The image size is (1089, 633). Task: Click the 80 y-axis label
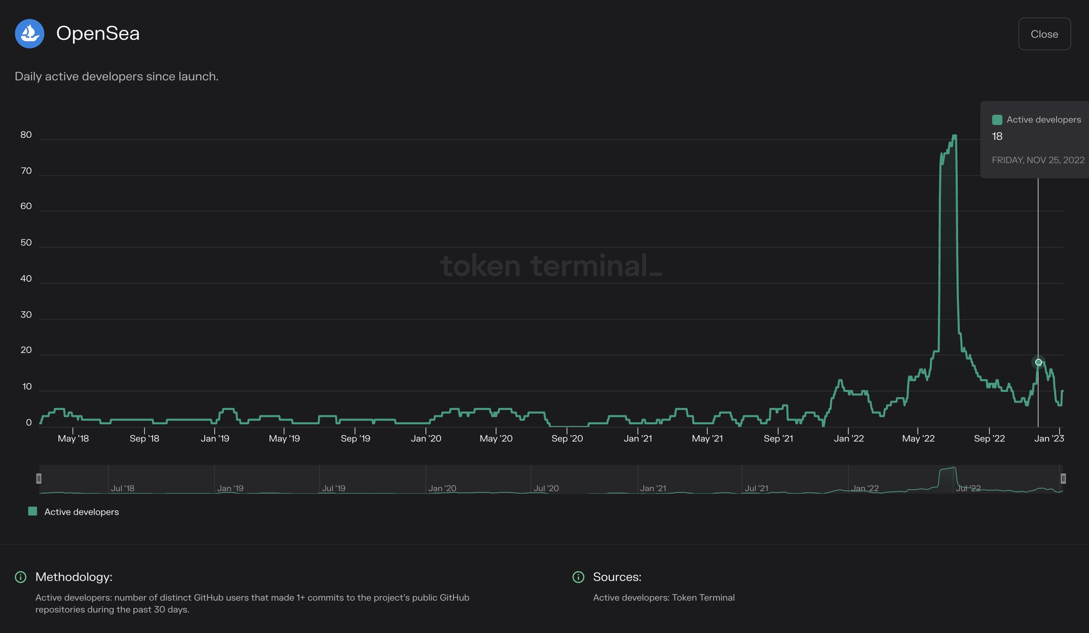tap(26, 135)
